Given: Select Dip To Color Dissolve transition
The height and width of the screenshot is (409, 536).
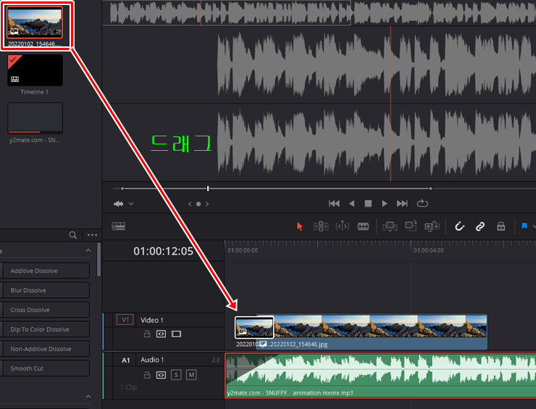Looking at the screenshot, I should pyautogui.click(x=46, y=329).
